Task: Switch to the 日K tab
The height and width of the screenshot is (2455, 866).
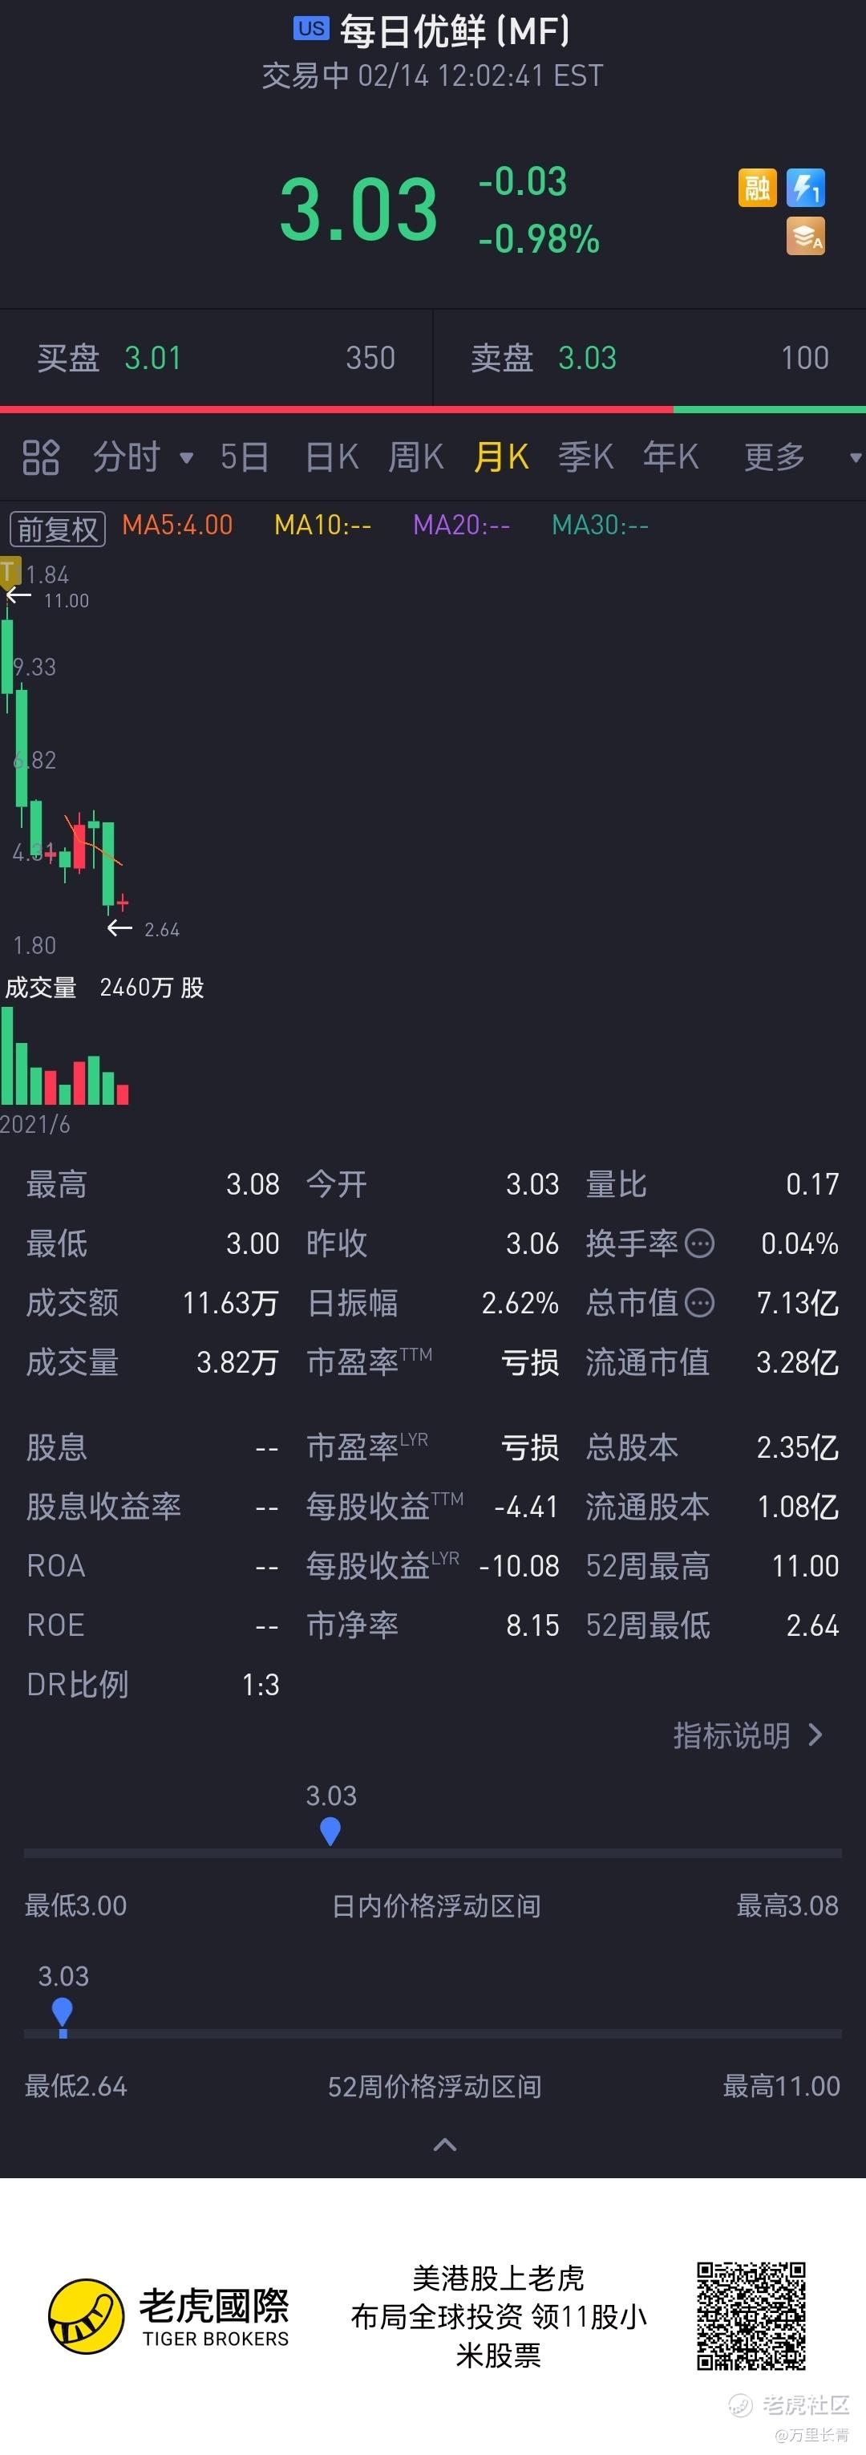Action: pos(331,457)
